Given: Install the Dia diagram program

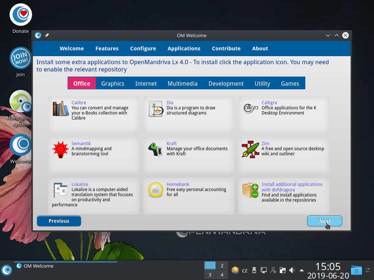Looking at the screenshot, I should pos(156,108).
